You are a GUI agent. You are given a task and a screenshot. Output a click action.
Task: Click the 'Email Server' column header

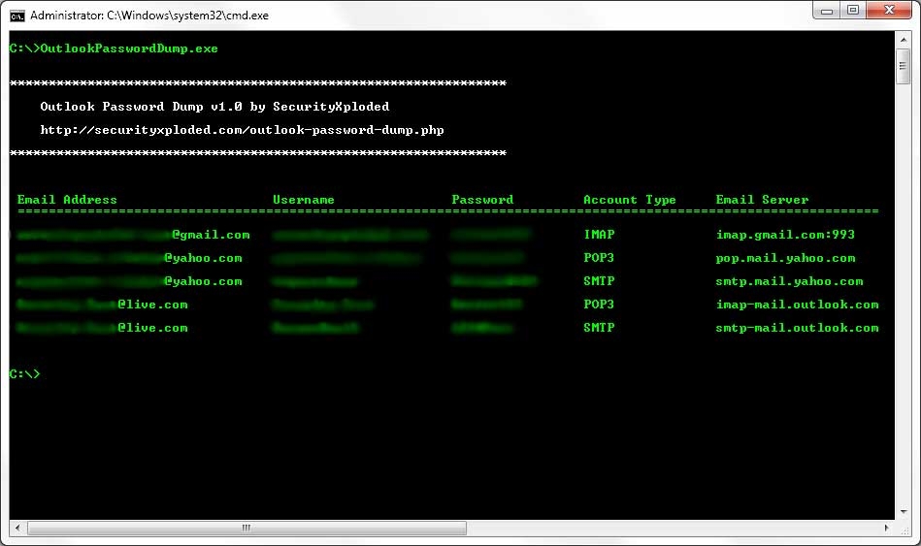[x=762, y=200]
